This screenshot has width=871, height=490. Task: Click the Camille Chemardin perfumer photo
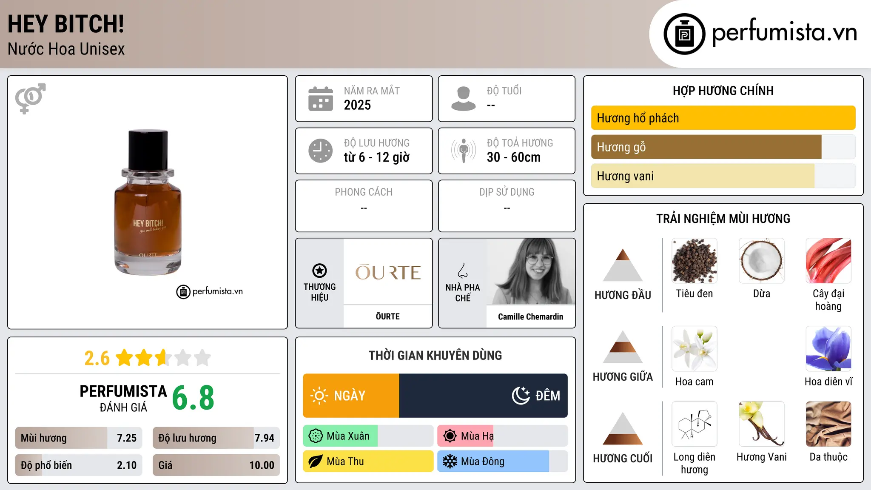point(531,271)
